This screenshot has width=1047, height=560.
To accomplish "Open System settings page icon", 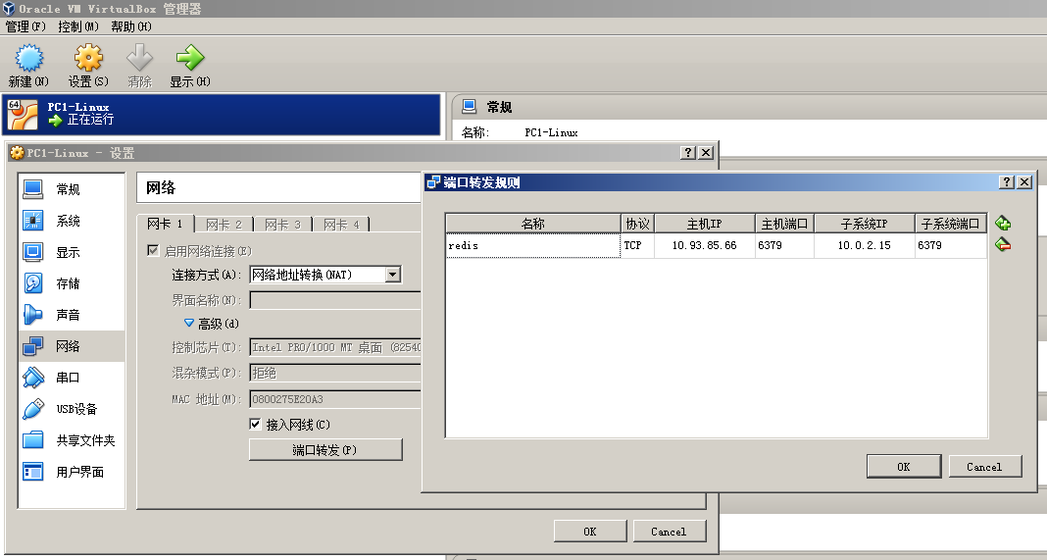I will coord(32,221).
